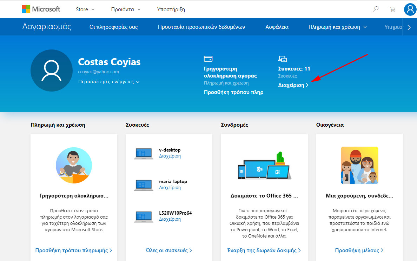Open Προστασία προσωπικών δεδομένων tab
This screenshot has height=261, width=417.
201,27
